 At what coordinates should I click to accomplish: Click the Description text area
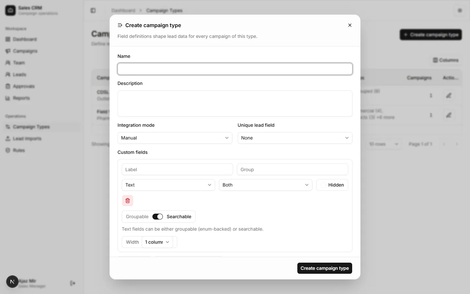click(235, 104)
